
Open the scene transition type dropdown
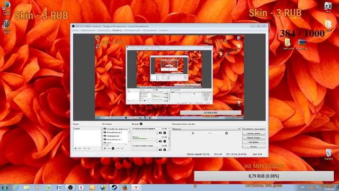(206, 129)
